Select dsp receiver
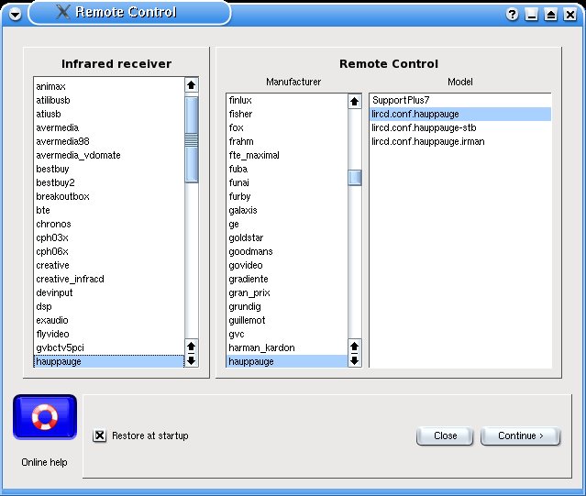This screenshot has height=496, width=586. tap(109, 306)
